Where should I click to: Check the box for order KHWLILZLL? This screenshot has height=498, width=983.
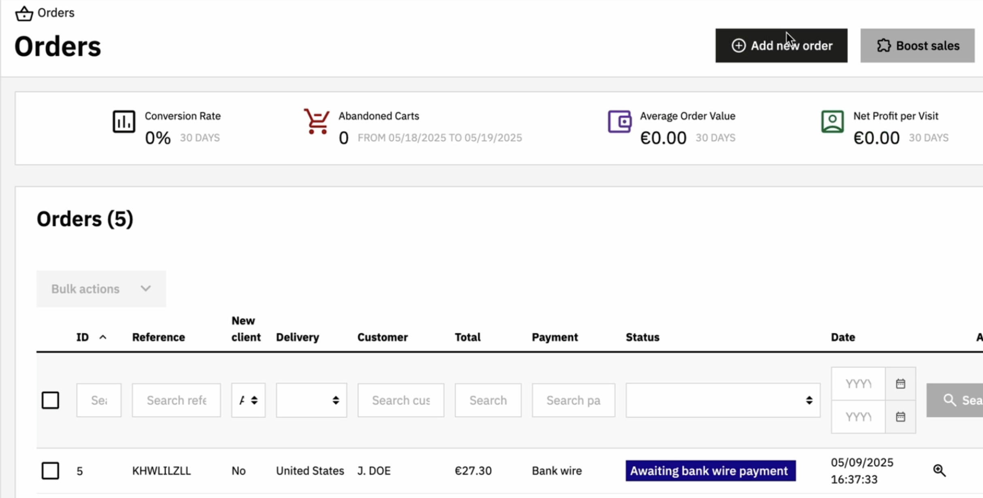[x=50, y=470]
